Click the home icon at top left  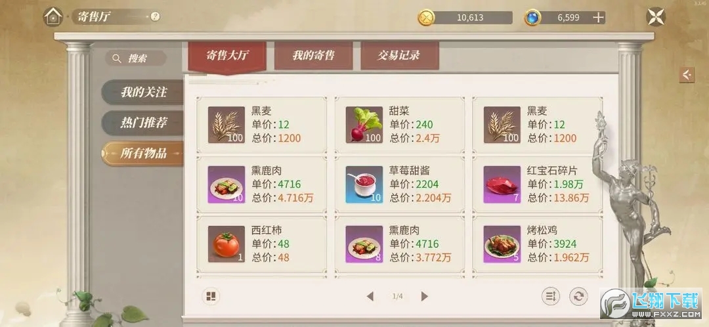tap(53, 16)
